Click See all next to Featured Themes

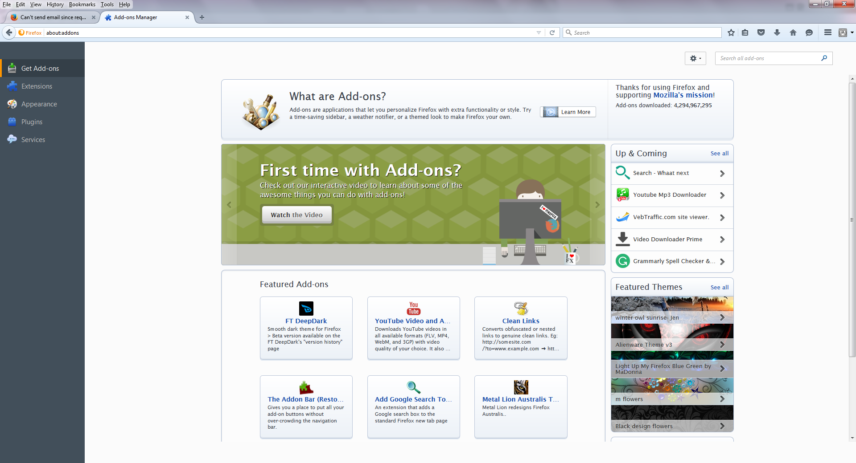720,287
